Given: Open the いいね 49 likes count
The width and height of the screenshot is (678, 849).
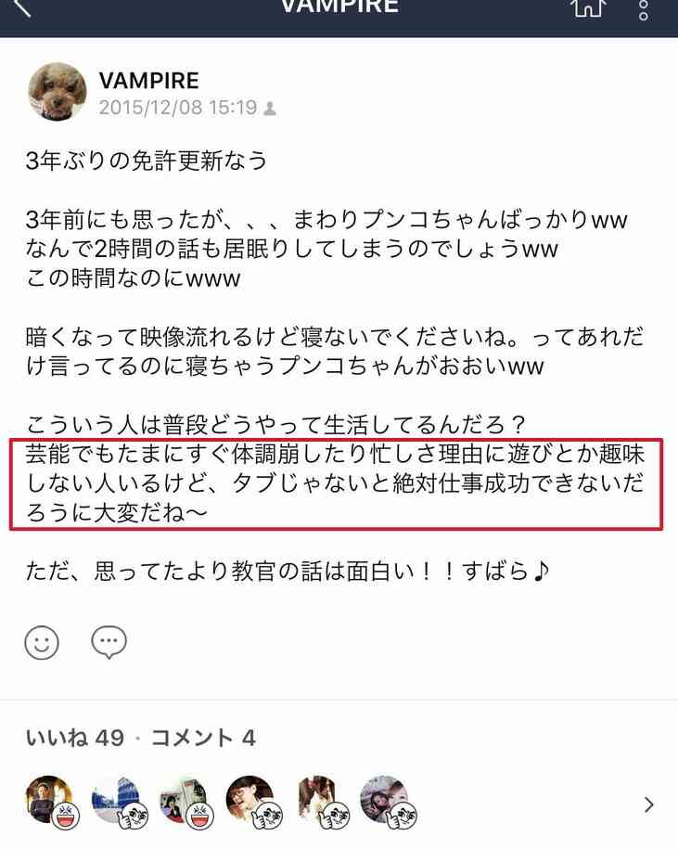Looking at the screenshot, I should tap(75, 738).
